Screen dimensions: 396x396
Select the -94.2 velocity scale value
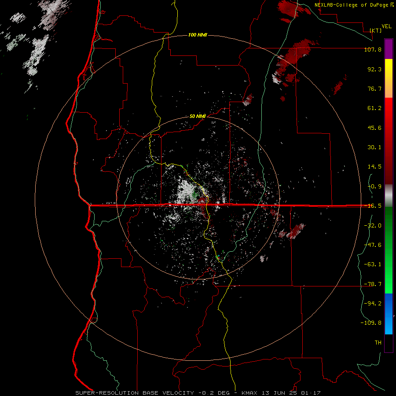(x=373, y=304)
